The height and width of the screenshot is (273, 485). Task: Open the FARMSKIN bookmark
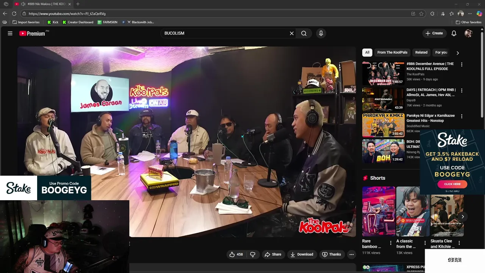tap(108, 22)
